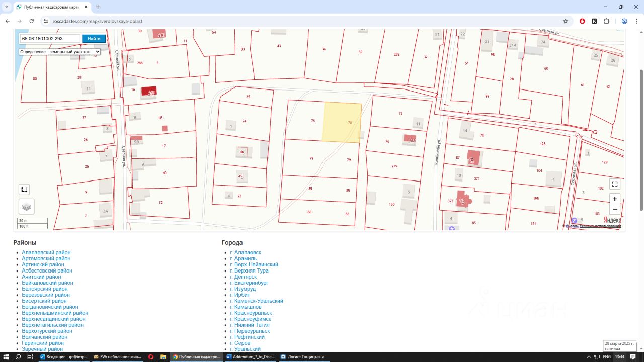Viewport: 644px width, 362px height.
Task: Zoom in on the cadastral map
Action: point(614,199)
